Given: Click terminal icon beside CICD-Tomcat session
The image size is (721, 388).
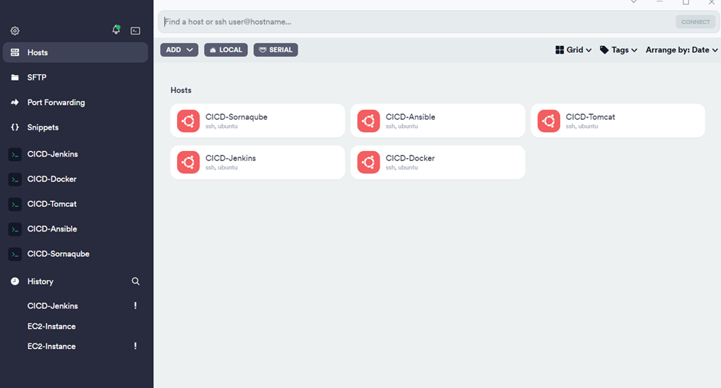Looking at the screenshot, I should click(15, 204).
